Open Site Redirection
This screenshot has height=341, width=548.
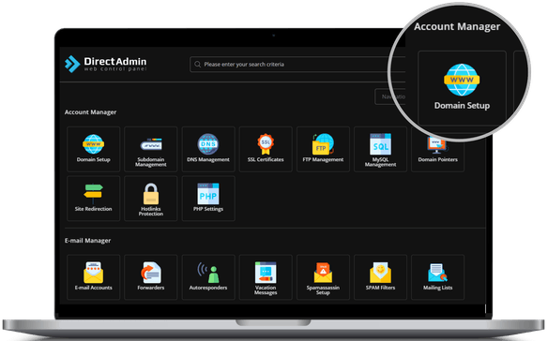point(93,199)
